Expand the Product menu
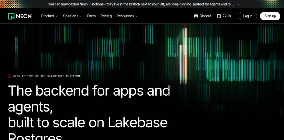Viewport: 284px width, 140px height. [49, 16]
